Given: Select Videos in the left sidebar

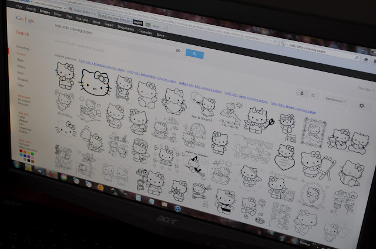Looking at the screenshot, I should pos(21,66).
